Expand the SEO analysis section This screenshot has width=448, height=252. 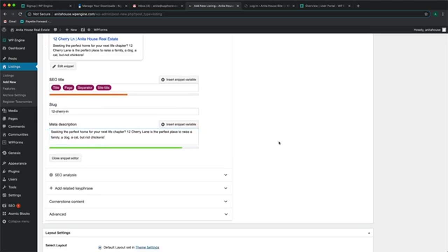tap(139, 175)
